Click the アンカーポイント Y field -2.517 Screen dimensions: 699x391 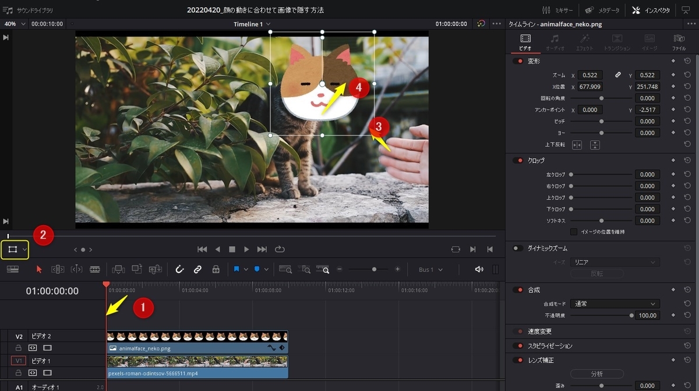[647, 110]
